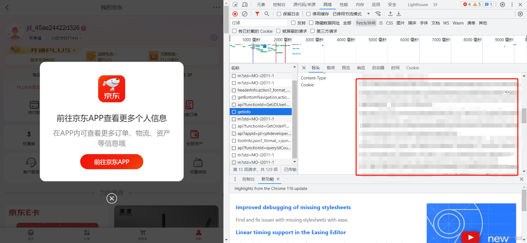Sort requests via 名称 column arrow
527x243 pixels.
[x=295, y=67]
